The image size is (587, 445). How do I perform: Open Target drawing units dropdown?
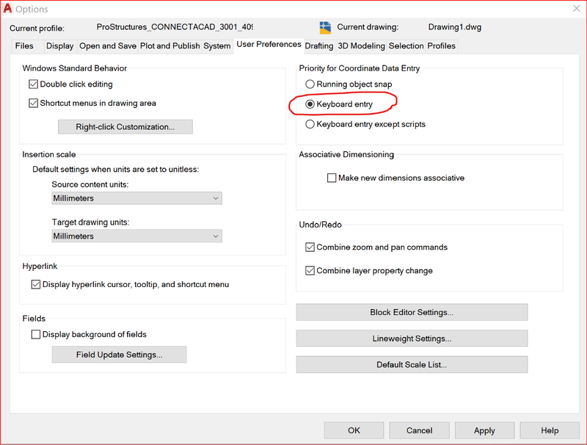pos(136,236)
